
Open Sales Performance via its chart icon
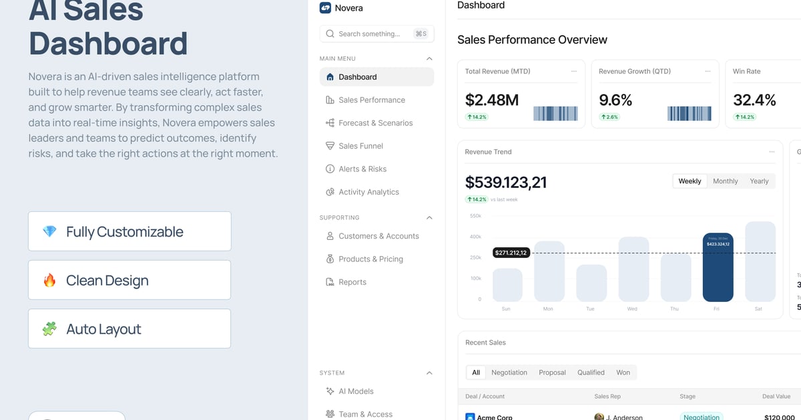pos(330,100)
